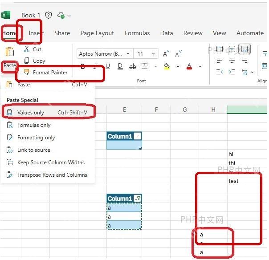Viewport: 269px width, 260px height.
Task: Select column E header
Action: point(124,110)
